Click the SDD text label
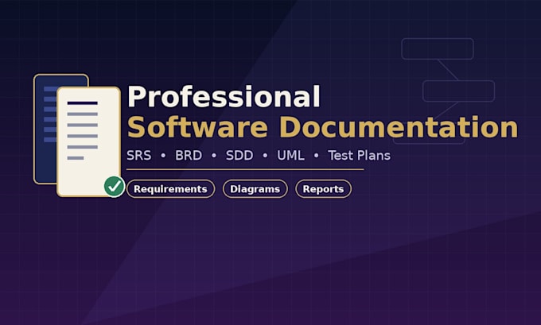 point(239,156)
